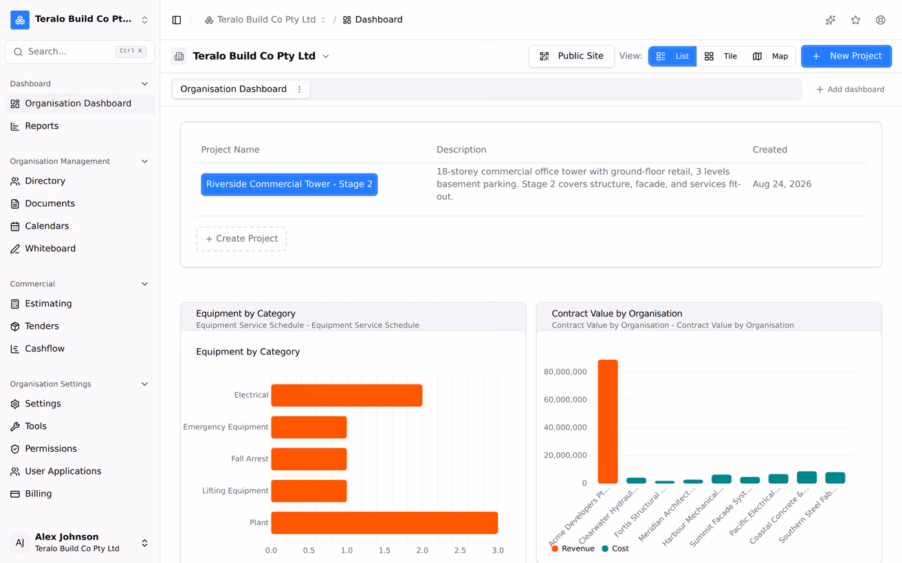The height and width of the screenshot is (563, 902).
Task: Open Documents in the sidebar
Action: coord(80,204)
